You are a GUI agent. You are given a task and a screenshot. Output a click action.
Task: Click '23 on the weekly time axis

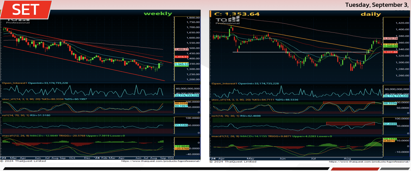(4, 158)
